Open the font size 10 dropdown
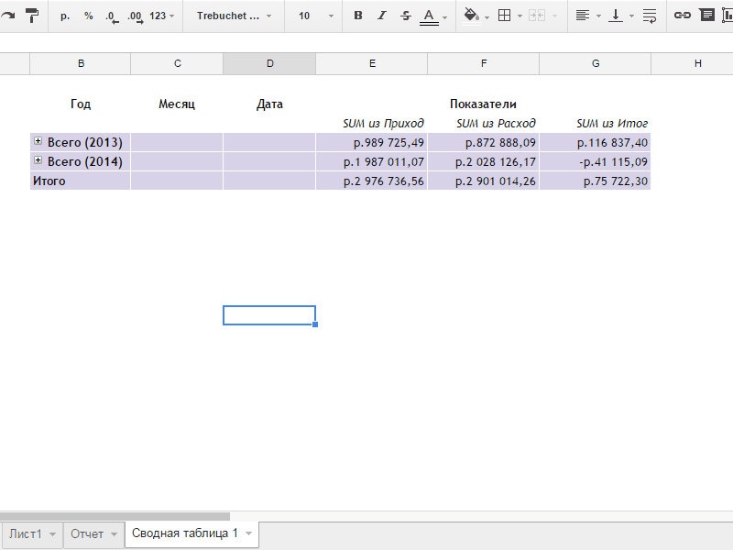 click(315, 16)
